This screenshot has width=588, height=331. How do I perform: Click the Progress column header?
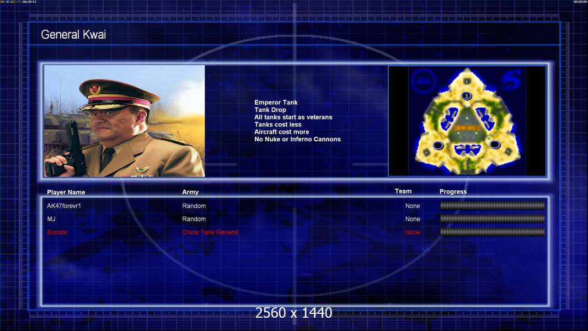453,191
